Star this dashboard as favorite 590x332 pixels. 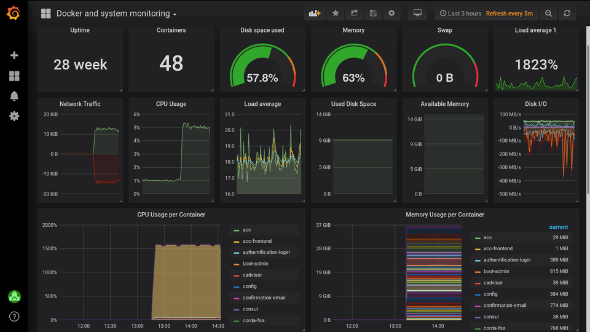click(x=335, y=14)
